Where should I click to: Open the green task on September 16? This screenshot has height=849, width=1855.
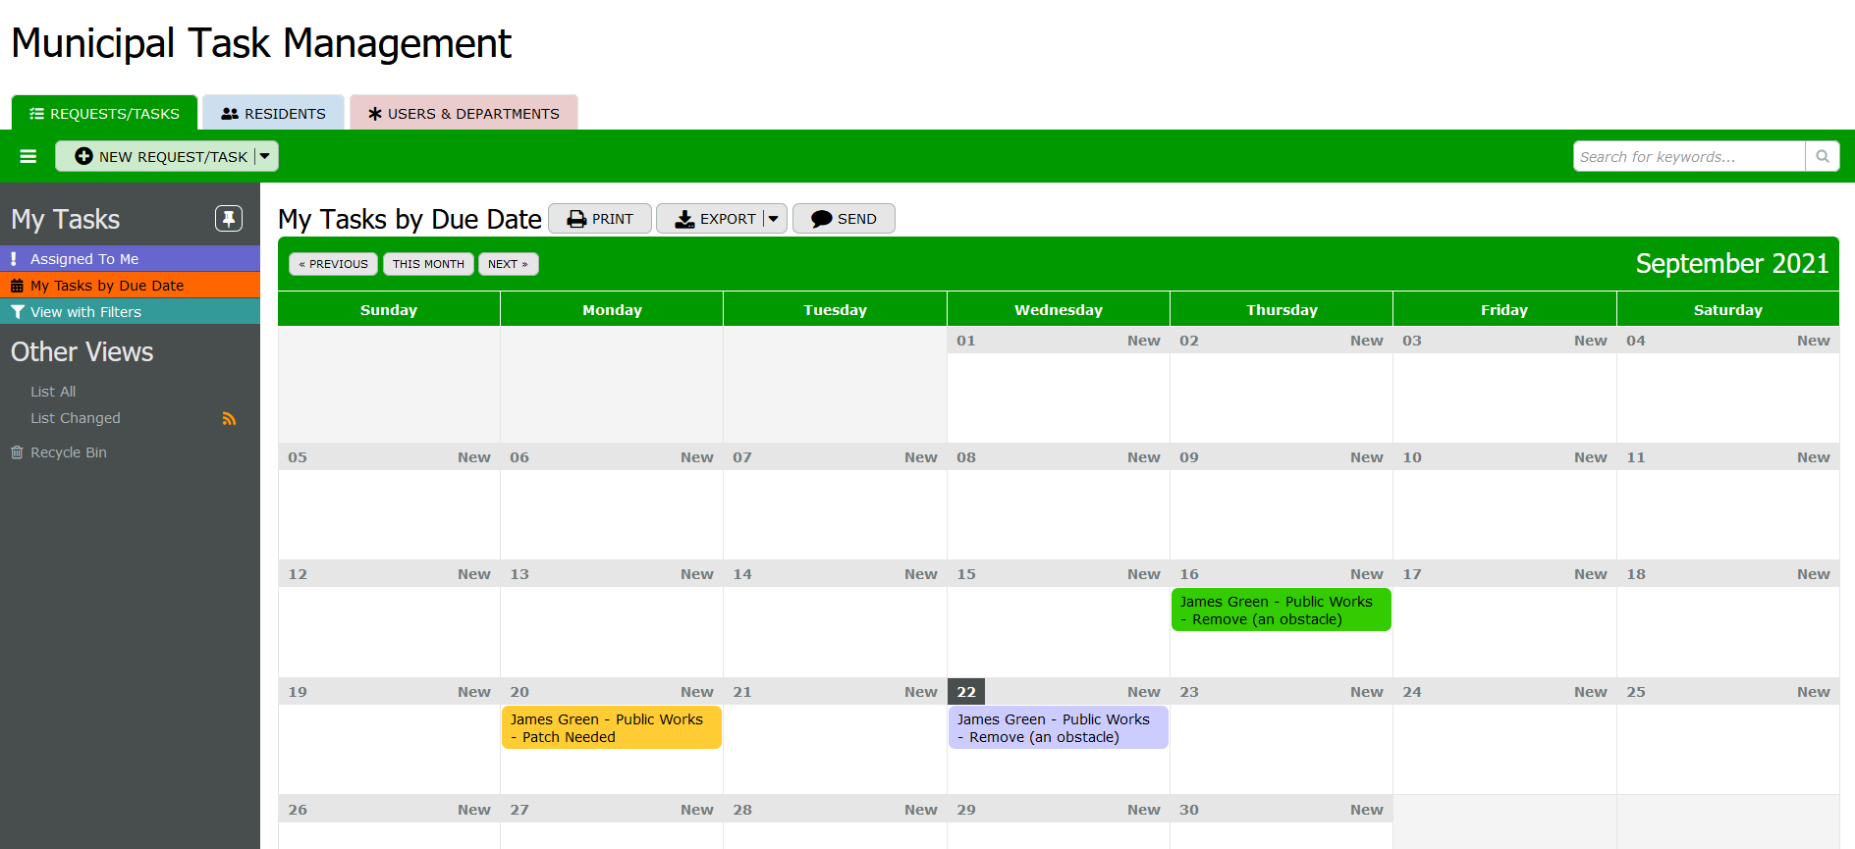(1280, 610)
